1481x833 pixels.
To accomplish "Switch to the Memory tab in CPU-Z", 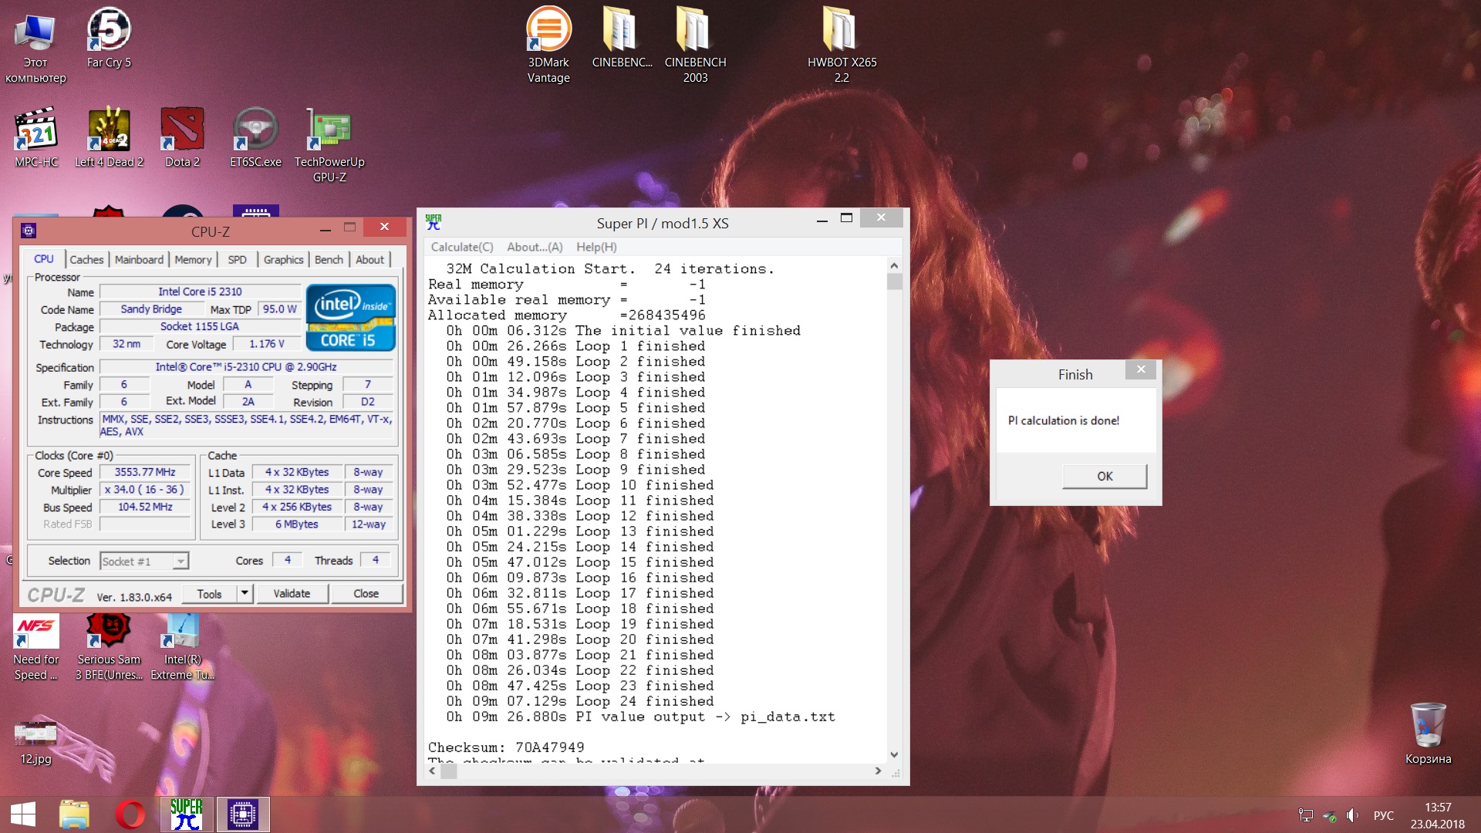I will [x=193, y=260].
